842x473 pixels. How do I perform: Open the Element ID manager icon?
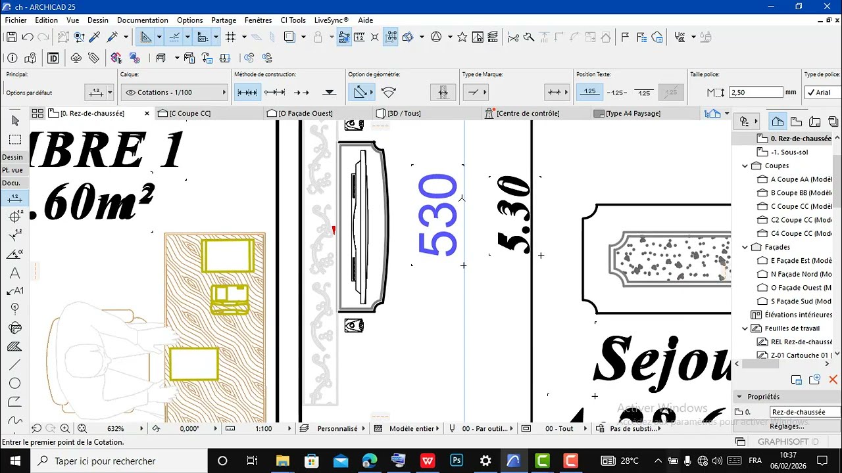53,58
